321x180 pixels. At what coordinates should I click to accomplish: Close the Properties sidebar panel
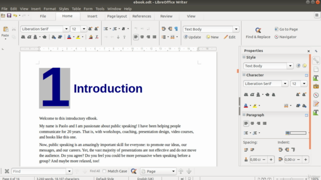click(x=308, y=51)
